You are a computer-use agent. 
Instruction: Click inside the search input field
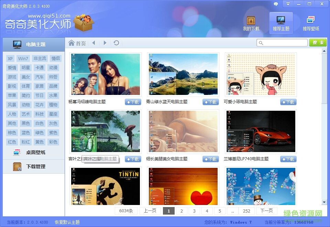(282, 42)
